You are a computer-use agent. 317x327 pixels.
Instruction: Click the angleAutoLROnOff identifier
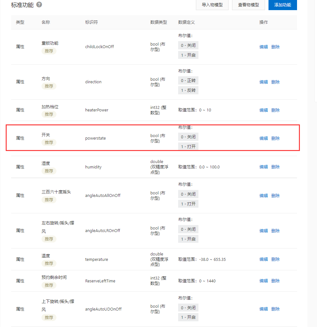[102, 230]
